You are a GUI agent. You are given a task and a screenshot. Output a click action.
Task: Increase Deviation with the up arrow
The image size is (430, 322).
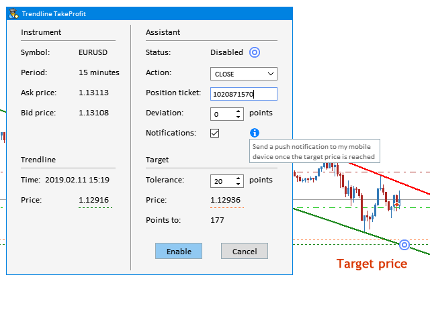pos(238,111)
